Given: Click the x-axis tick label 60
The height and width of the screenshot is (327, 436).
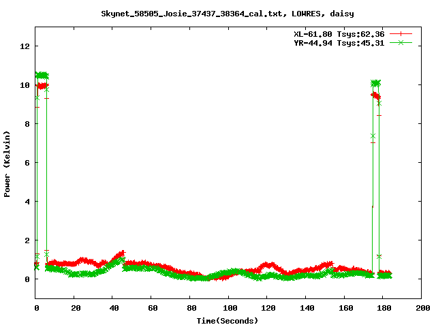Looking at the screenshot, I should pos(153,308).
